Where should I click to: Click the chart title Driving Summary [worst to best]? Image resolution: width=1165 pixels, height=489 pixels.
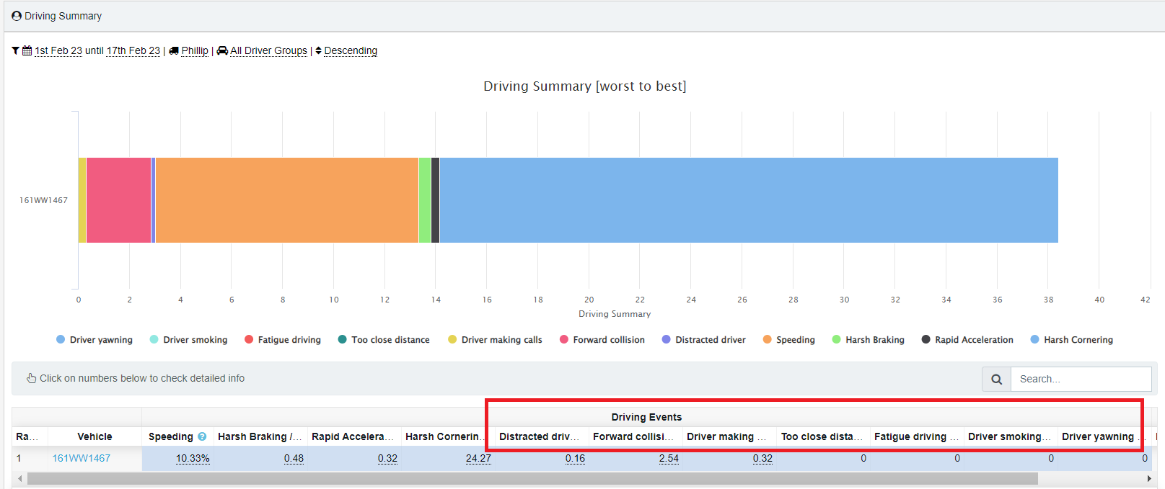pos(585,86)
